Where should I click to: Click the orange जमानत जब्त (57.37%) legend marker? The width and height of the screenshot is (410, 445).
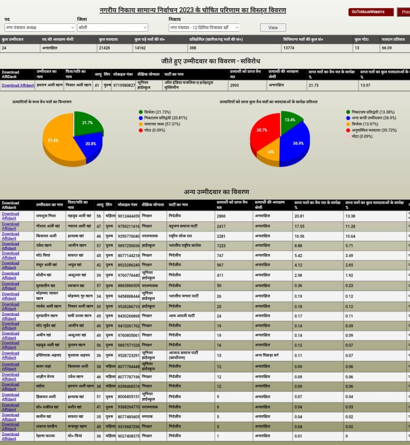(x=141, y=124)
